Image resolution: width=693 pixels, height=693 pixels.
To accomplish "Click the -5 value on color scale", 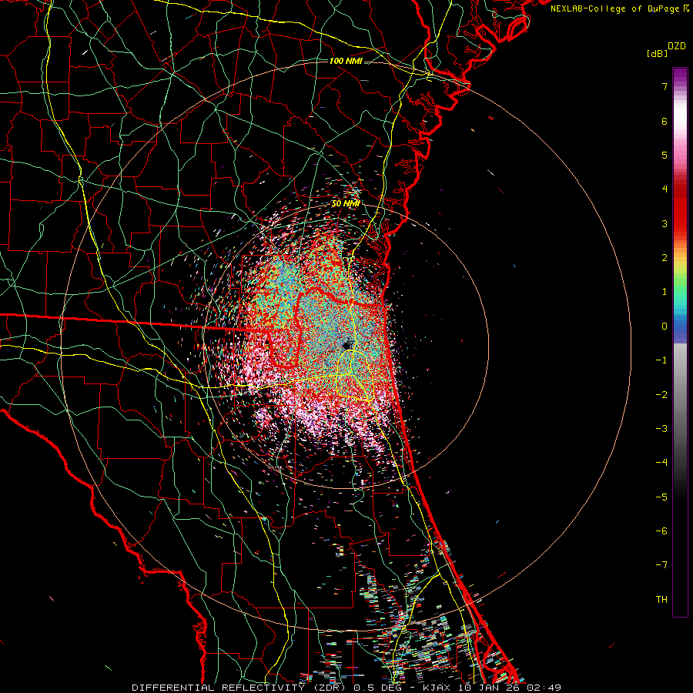I will click(x=661, y=497).
